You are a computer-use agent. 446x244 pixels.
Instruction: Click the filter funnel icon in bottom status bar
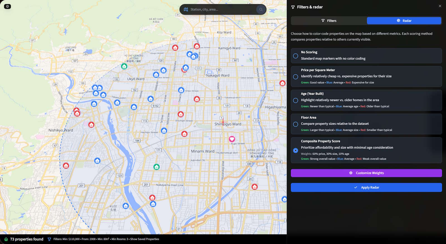[x=49, y=239]
